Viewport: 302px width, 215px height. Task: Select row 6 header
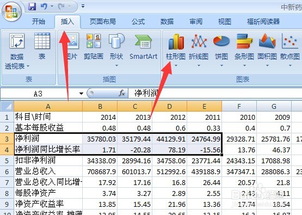[7, 171]
